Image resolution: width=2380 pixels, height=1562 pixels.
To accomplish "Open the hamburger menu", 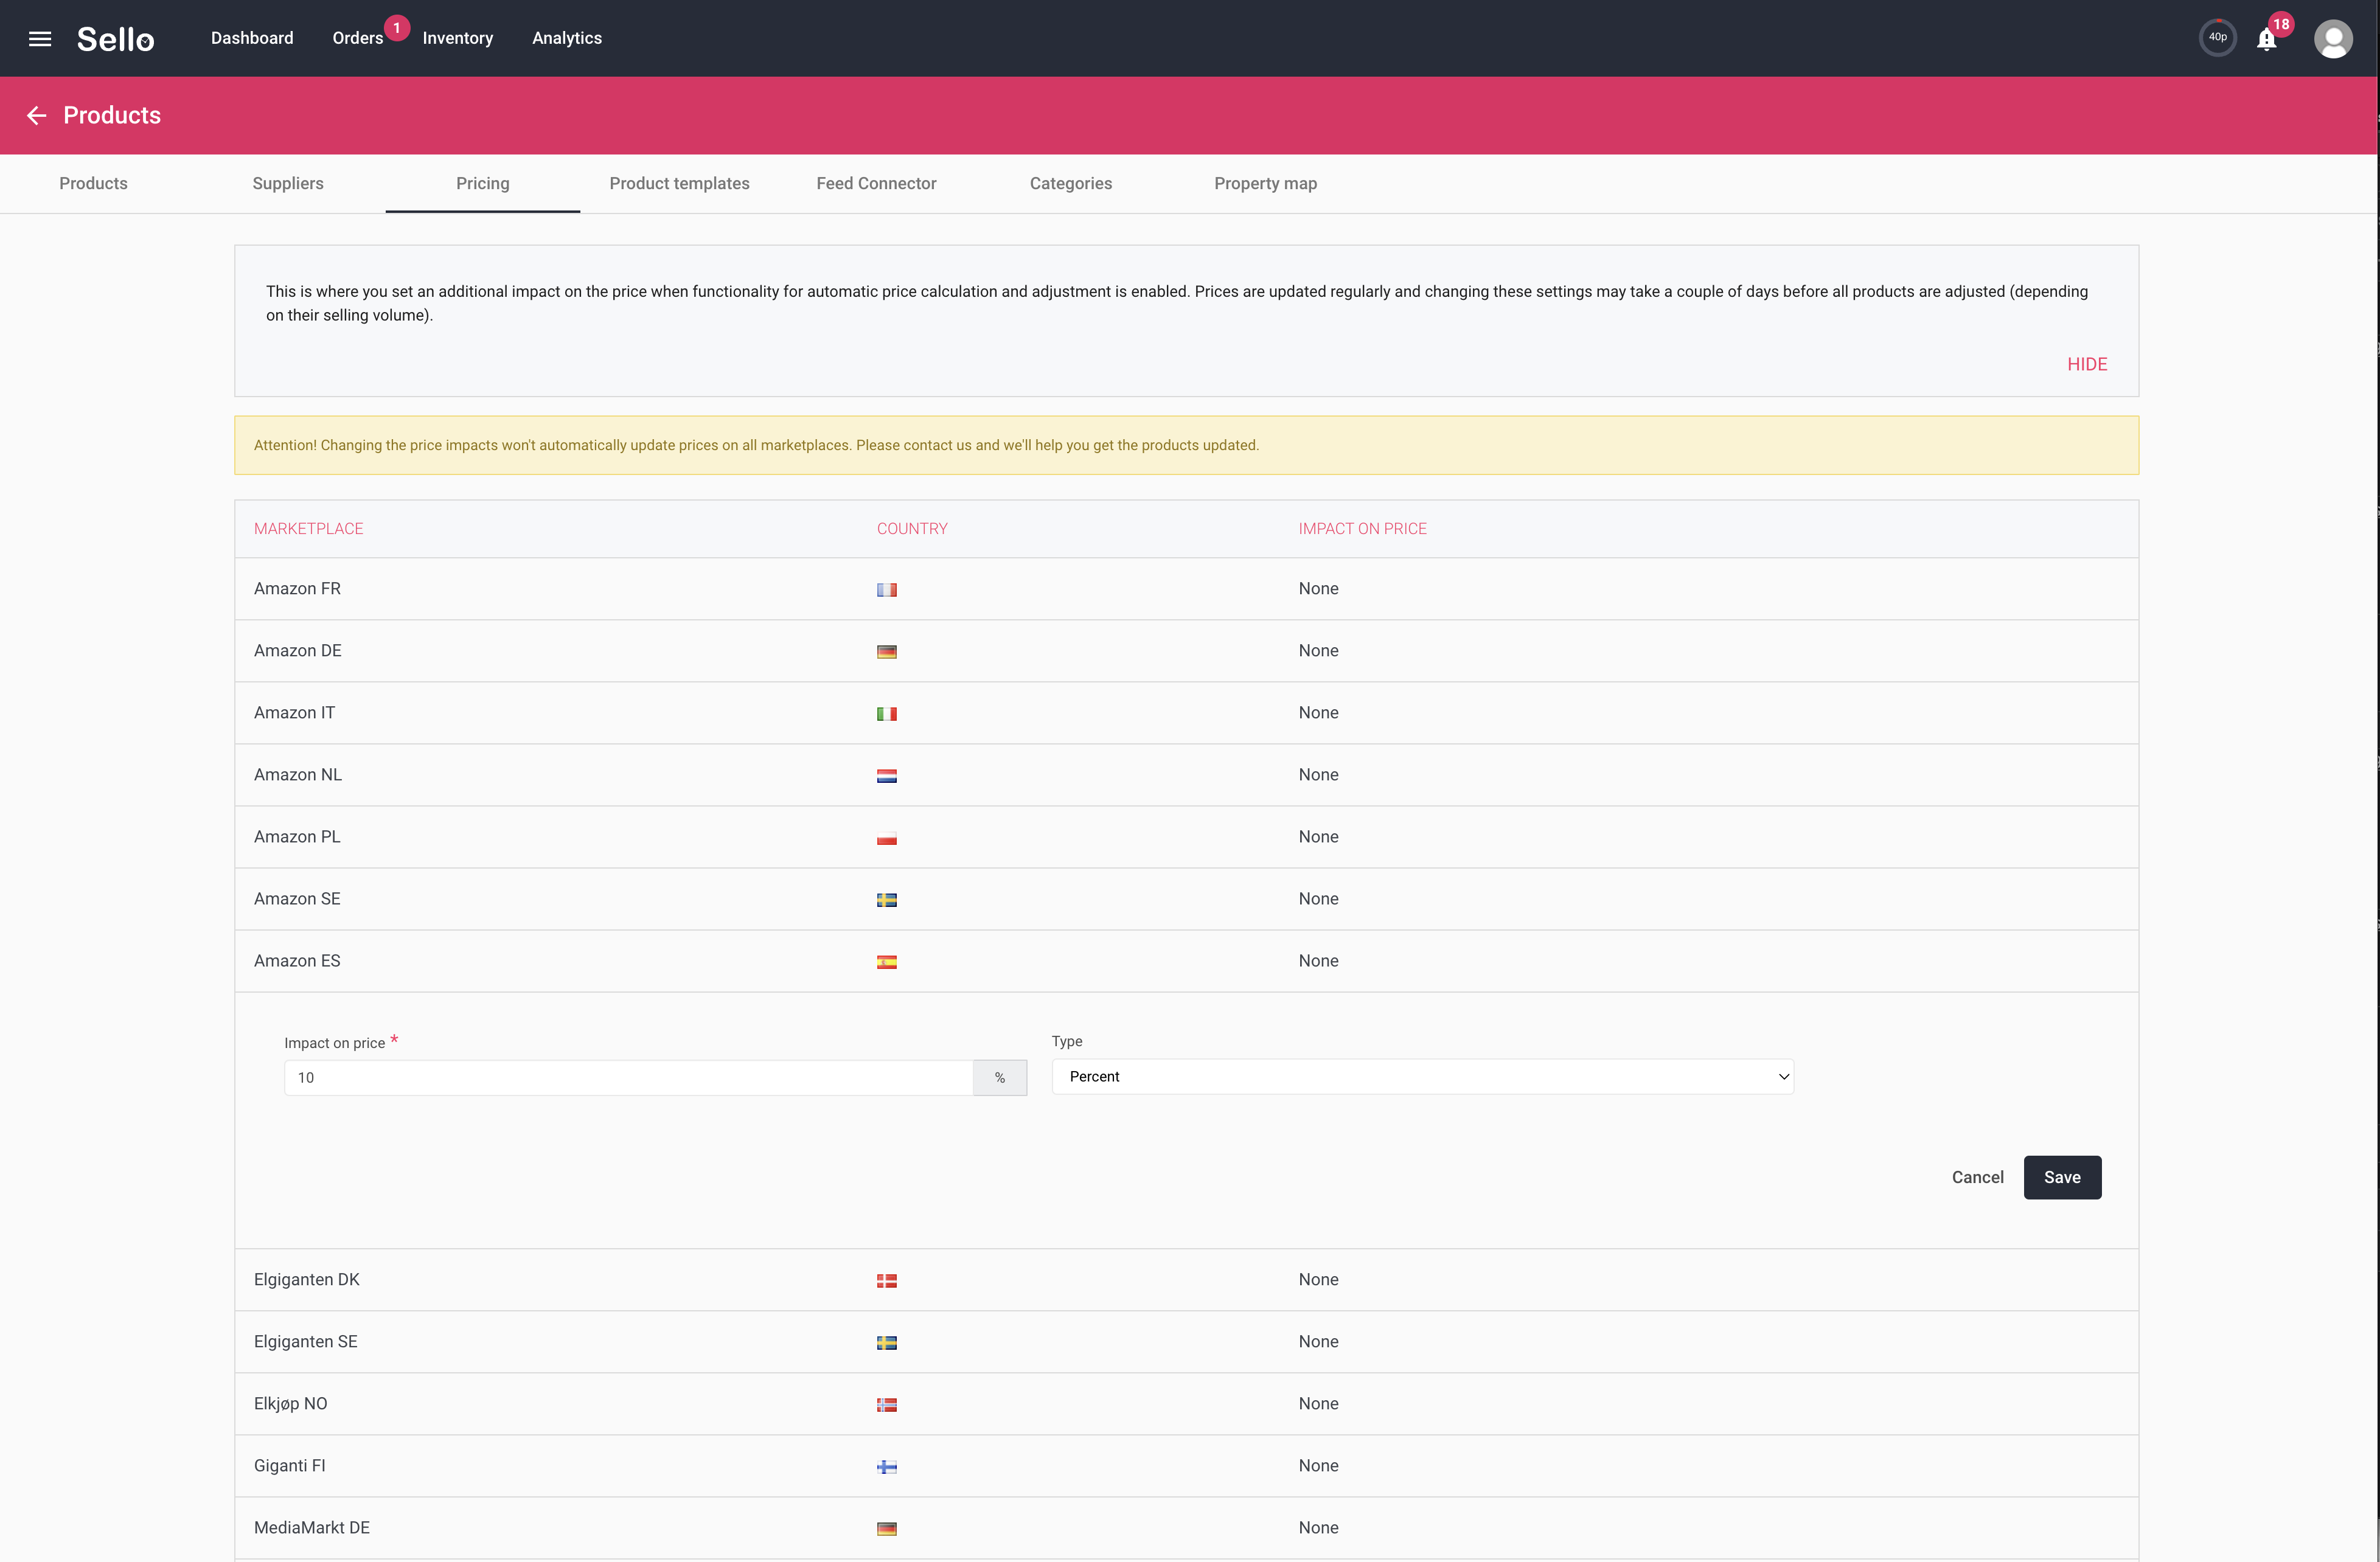I will (40, 38).
